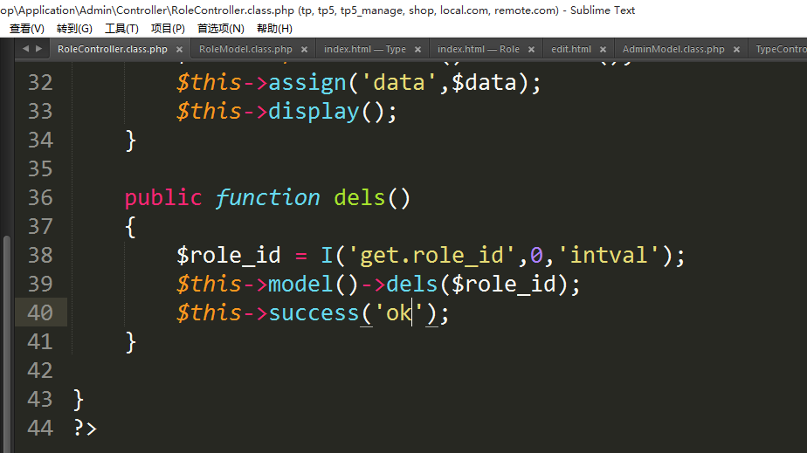Viewport: 807px width, 453px height.
Task: Select the AdminModel.class.php tab
Action: pyautogui.click(x=672, y=50)
